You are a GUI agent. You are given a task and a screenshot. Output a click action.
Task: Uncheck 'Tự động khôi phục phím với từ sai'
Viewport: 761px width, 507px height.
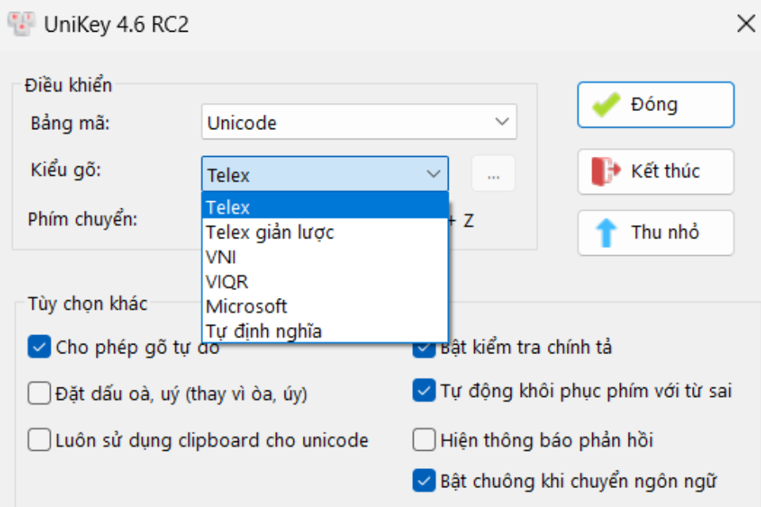[x=424, y=391]
